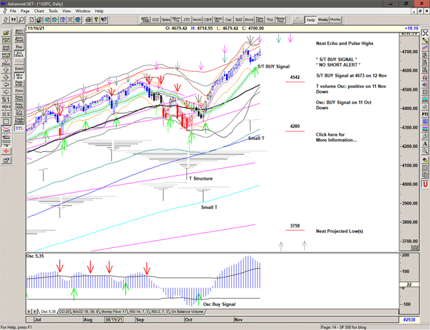The width and height of the screenshot is (430, 330).
Task: Click the 'Click here for More Information' link
Action: point(336,137)
